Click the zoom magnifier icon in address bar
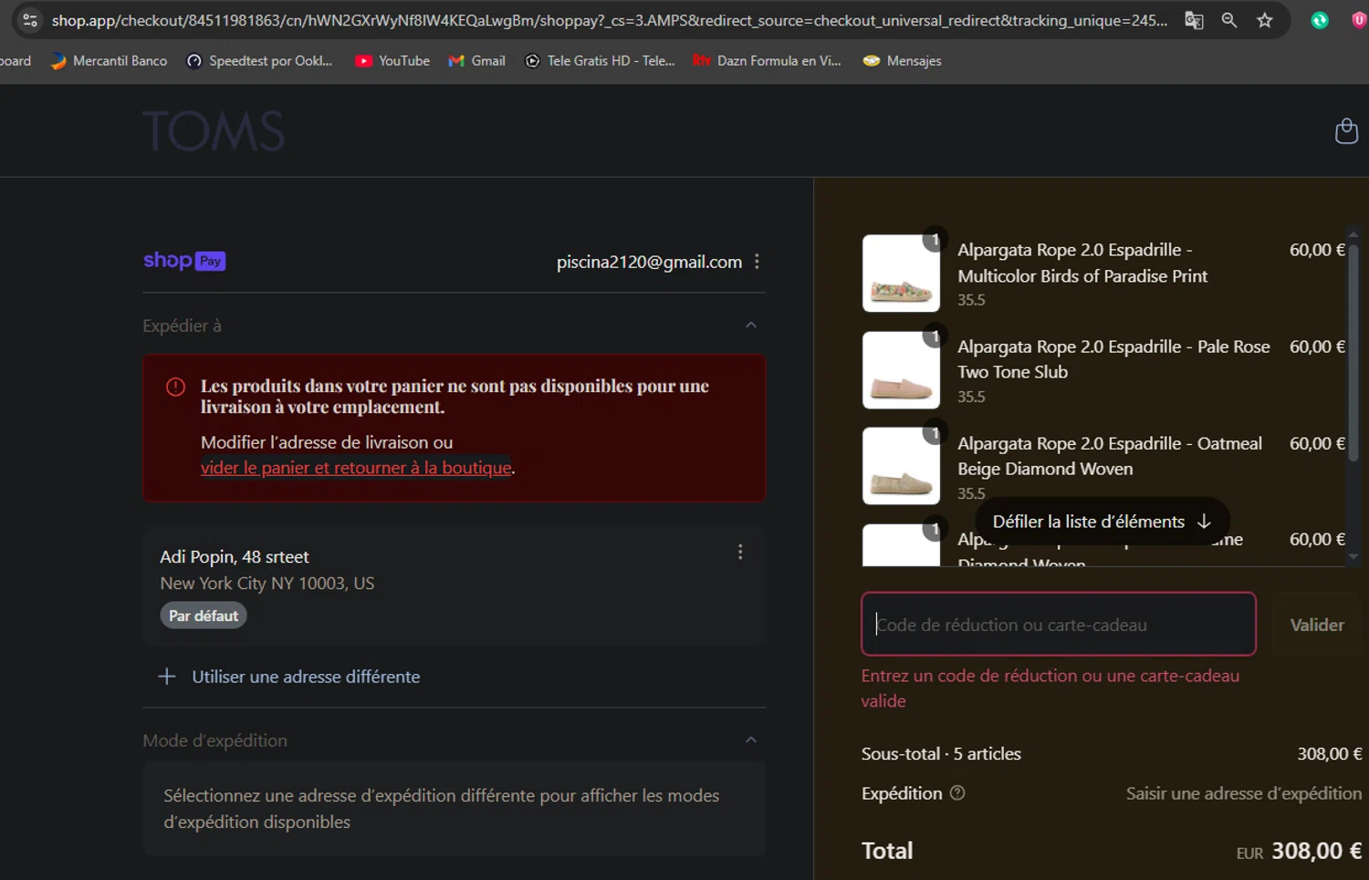The height and width of the screenshot is (880, 1369). pos(1229,20)
